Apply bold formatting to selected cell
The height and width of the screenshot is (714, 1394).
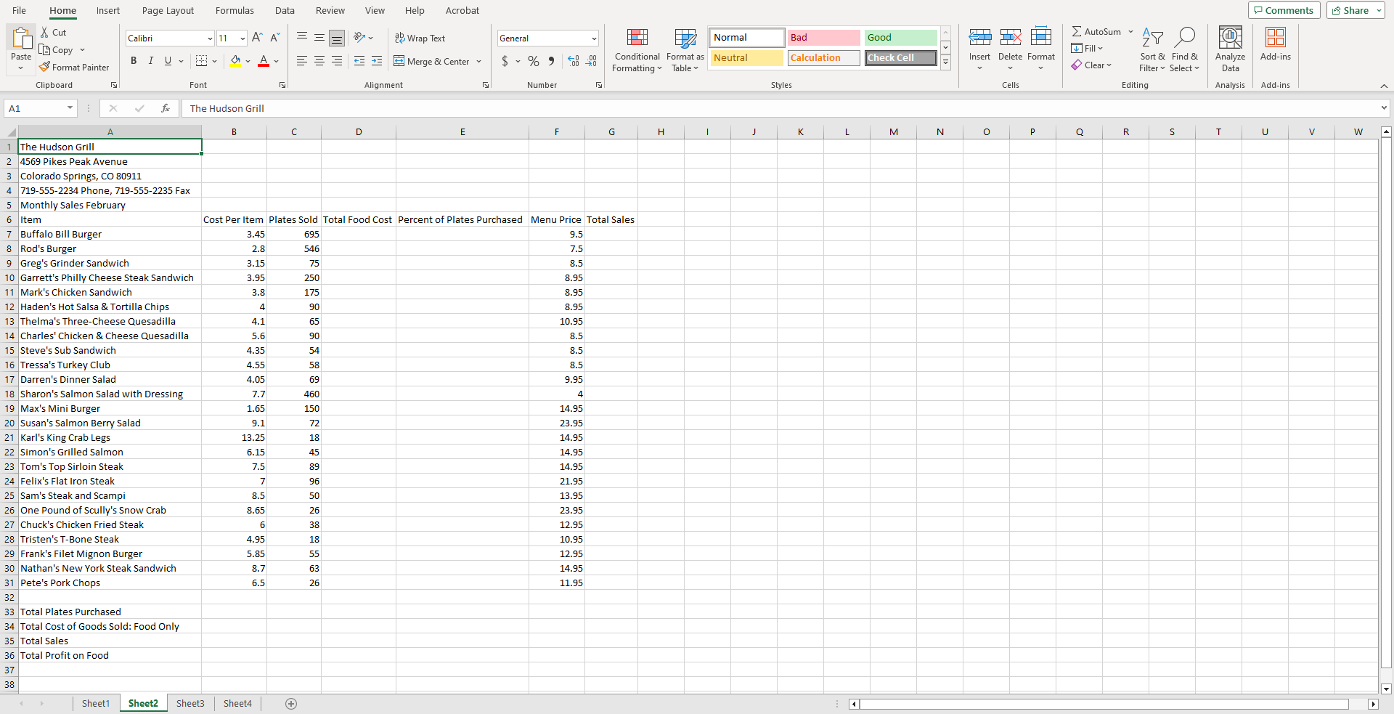[134, 61]
